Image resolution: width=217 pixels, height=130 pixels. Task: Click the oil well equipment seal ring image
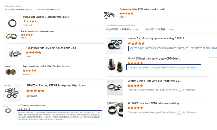coord(115,45)
